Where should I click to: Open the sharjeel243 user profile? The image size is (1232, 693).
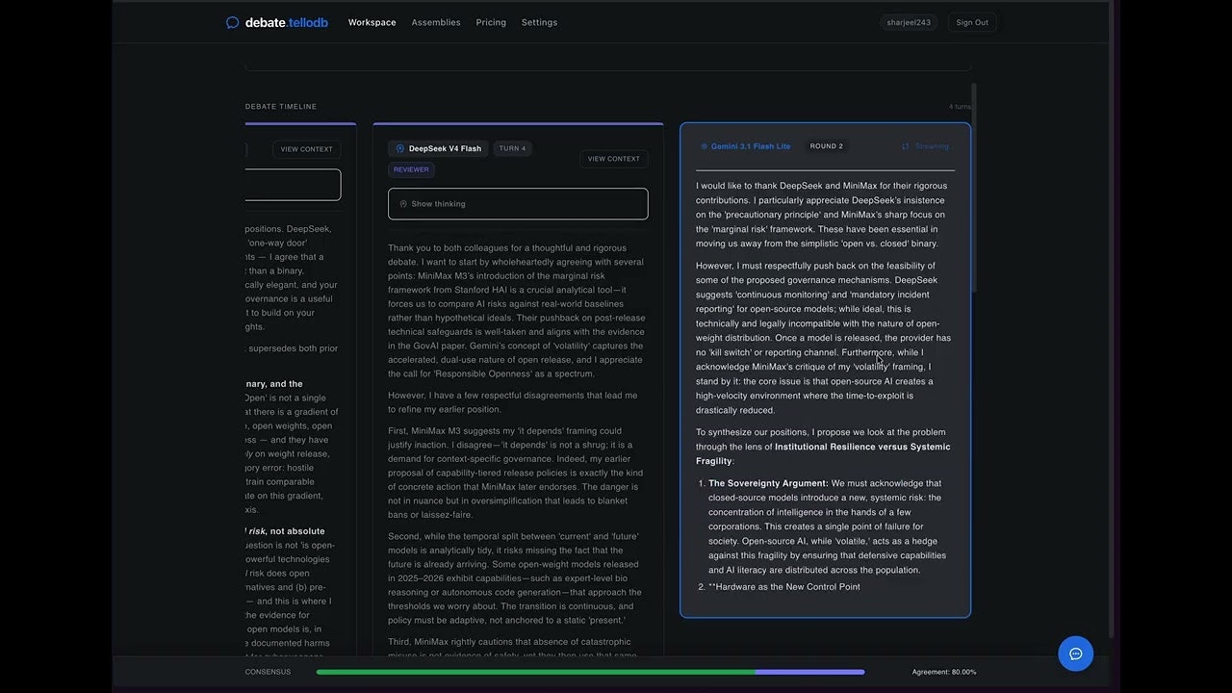tap(909, 22)
